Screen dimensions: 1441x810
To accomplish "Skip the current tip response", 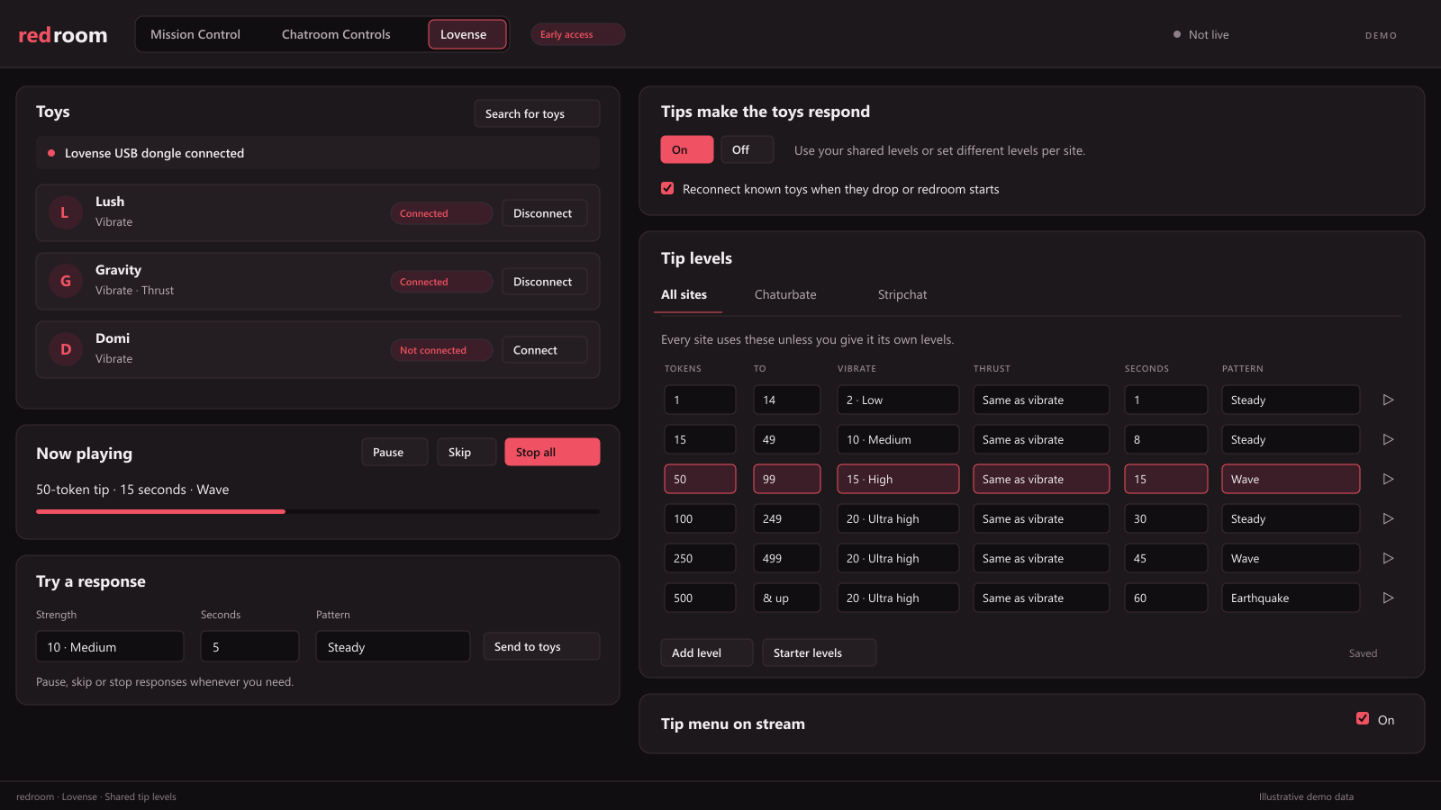I will click(x=467, y=452).
